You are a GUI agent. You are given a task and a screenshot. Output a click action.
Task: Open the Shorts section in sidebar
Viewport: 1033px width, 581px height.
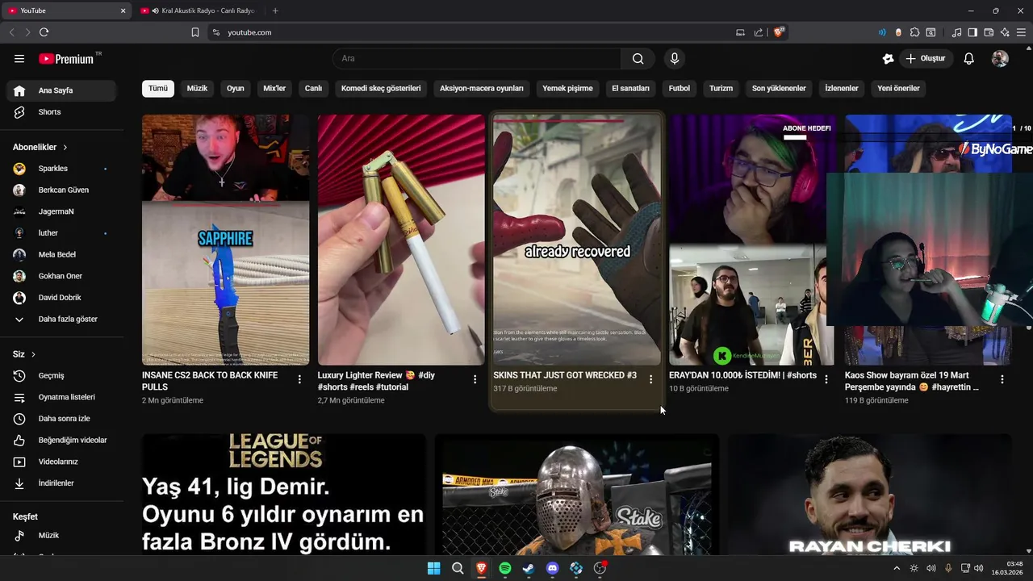61,112
